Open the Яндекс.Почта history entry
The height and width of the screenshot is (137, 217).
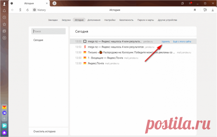[96, 63]
